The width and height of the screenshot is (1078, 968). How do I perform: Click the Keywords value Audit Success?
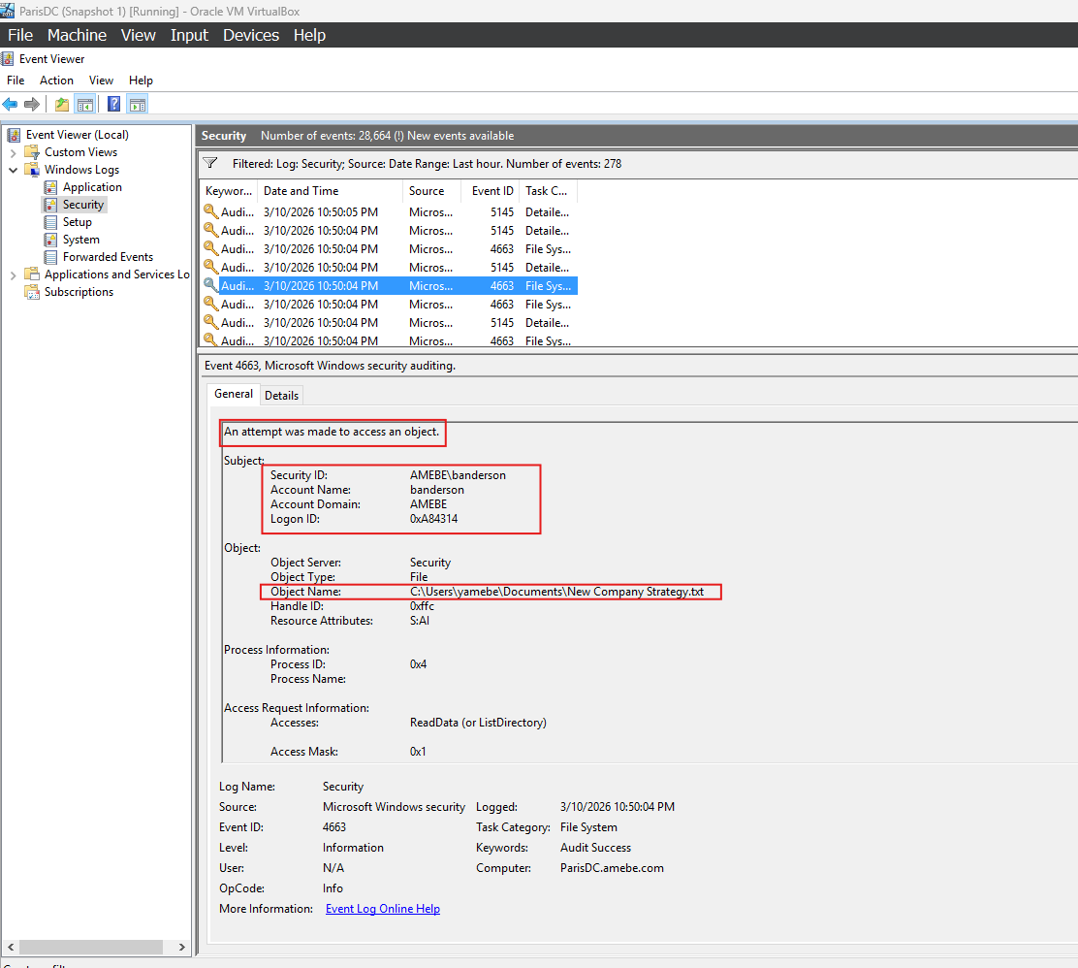[595, 848]
